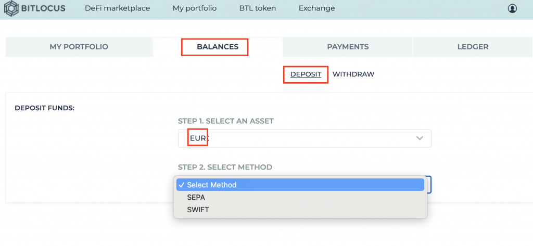Viewport: 533px width, 246px height.
Task: Click the Bitlocus hexagon logo icon
Action: tap(11, 8)
